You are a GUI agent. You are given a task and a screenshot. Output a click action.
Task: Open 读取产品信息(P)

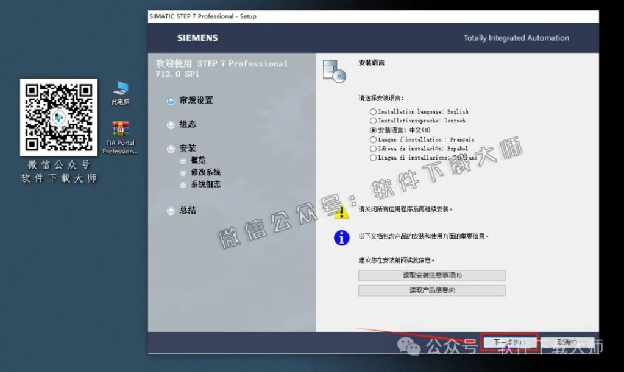432,290
